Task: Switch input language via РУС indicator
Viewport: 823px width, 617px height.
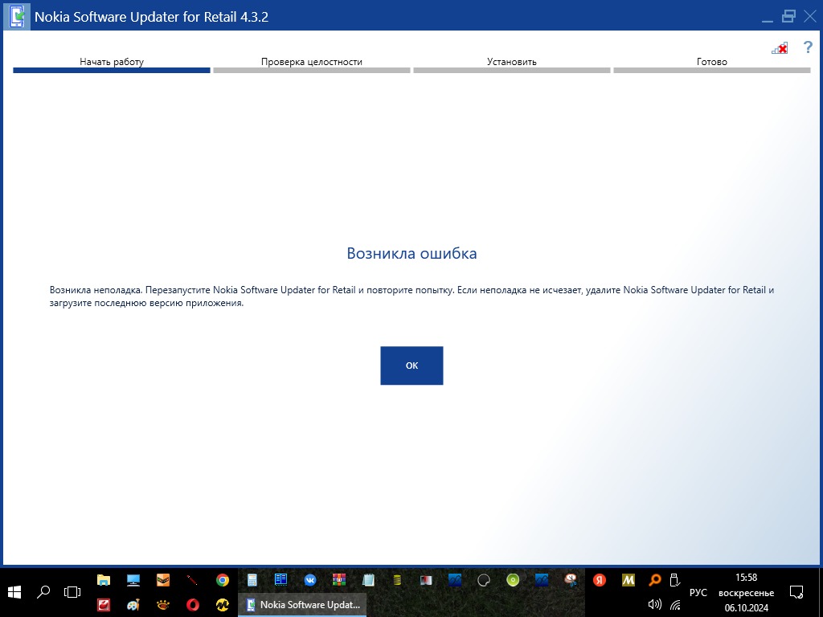Action: pos(698,592)
